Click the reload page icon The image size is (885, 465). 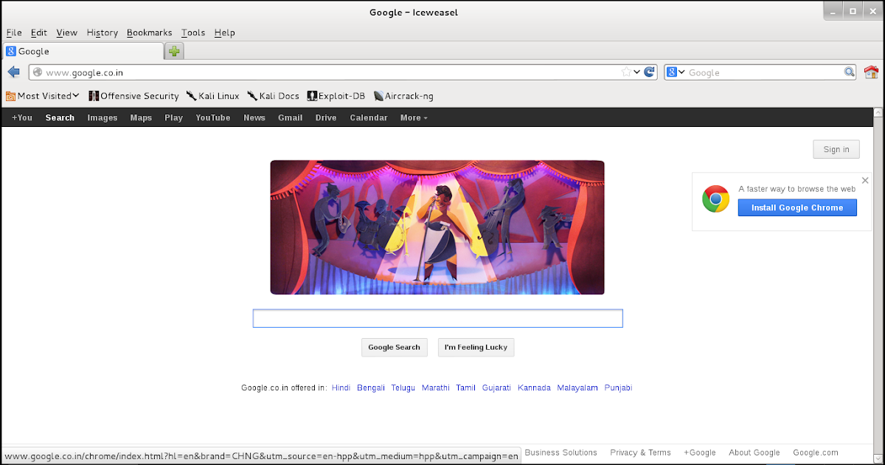[649, 72]
